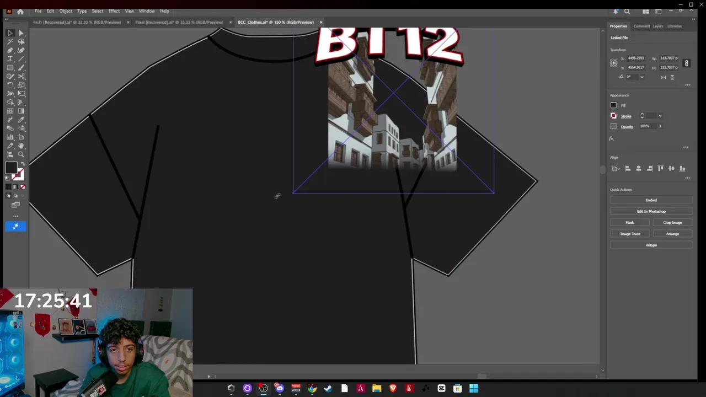Select the Lasso tool
706x397 pixels.
21,41
